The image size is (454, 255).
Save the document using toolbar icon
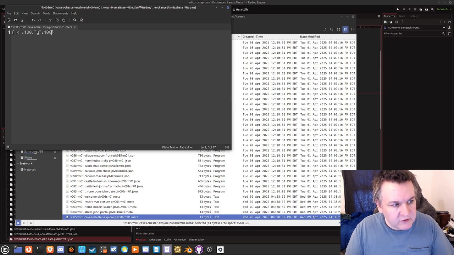22,20
